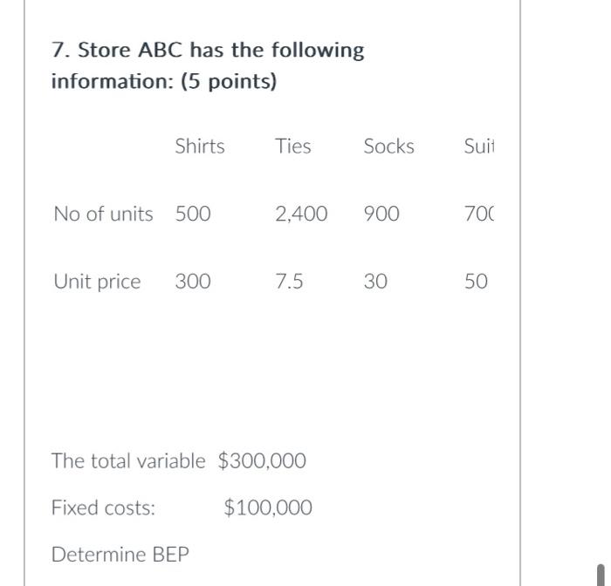Click the Socks unit price 30
Image resolution: width=611 pixels, height=586 pixels.
point(376,283)
